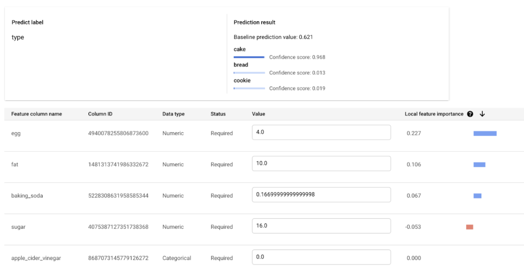Viewport: 524px width, 276px height.
Task: Click the sort descending arrow icon
Action: point(482,114)
